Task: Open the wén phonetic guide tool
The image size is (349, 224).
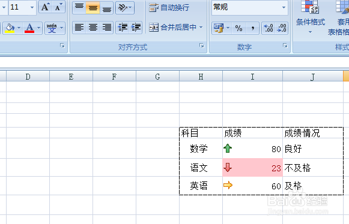Action: [52, 28]
